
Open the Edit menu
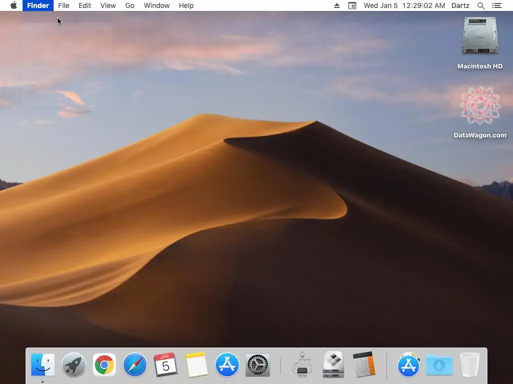pos(85,5)
